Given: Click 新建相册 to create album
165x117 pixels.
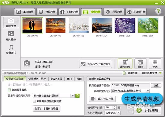Looking at the screenshot, I should (130, 73).
